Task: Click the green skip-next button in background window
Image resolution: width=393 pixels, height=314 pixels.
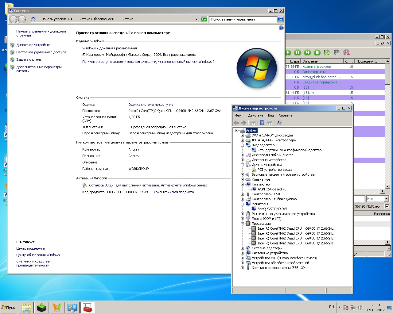Action: coord(307,52)
